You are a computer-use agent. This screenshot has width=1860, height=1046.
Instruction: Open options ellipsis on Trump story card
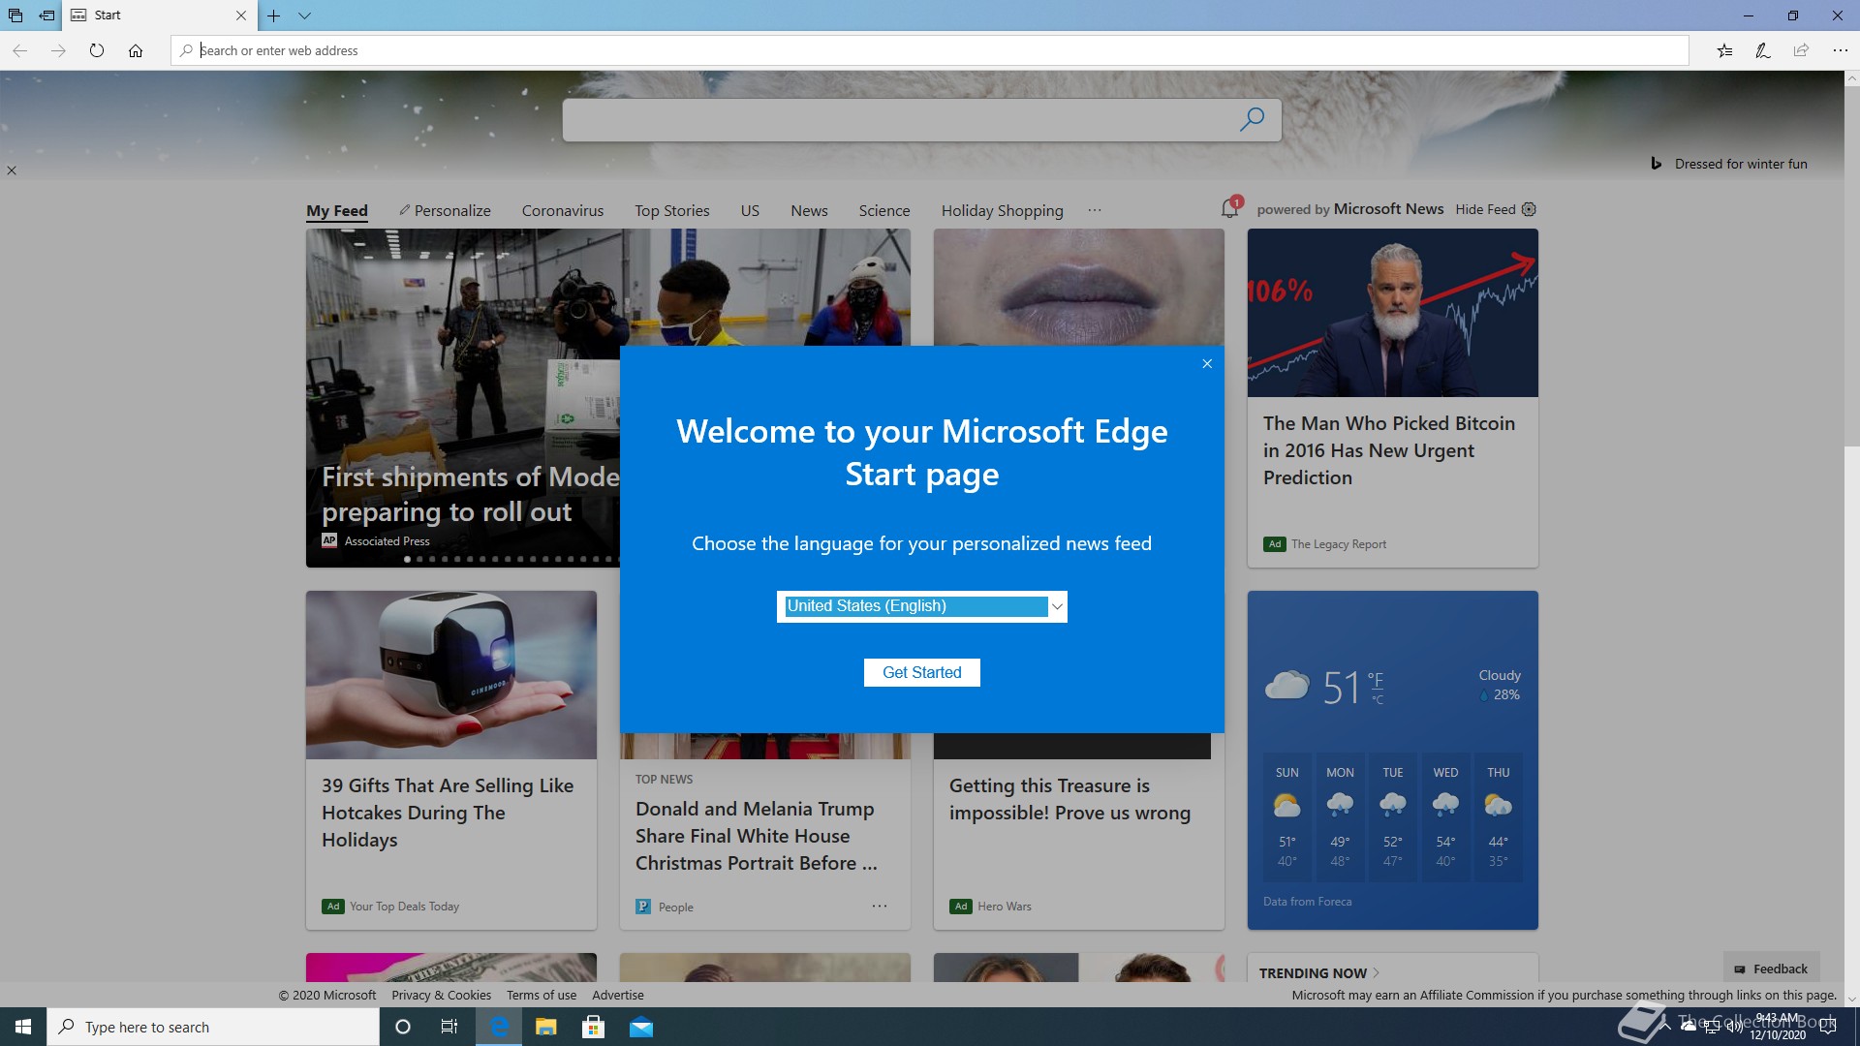pyautogui.click(x=879, y=907)
